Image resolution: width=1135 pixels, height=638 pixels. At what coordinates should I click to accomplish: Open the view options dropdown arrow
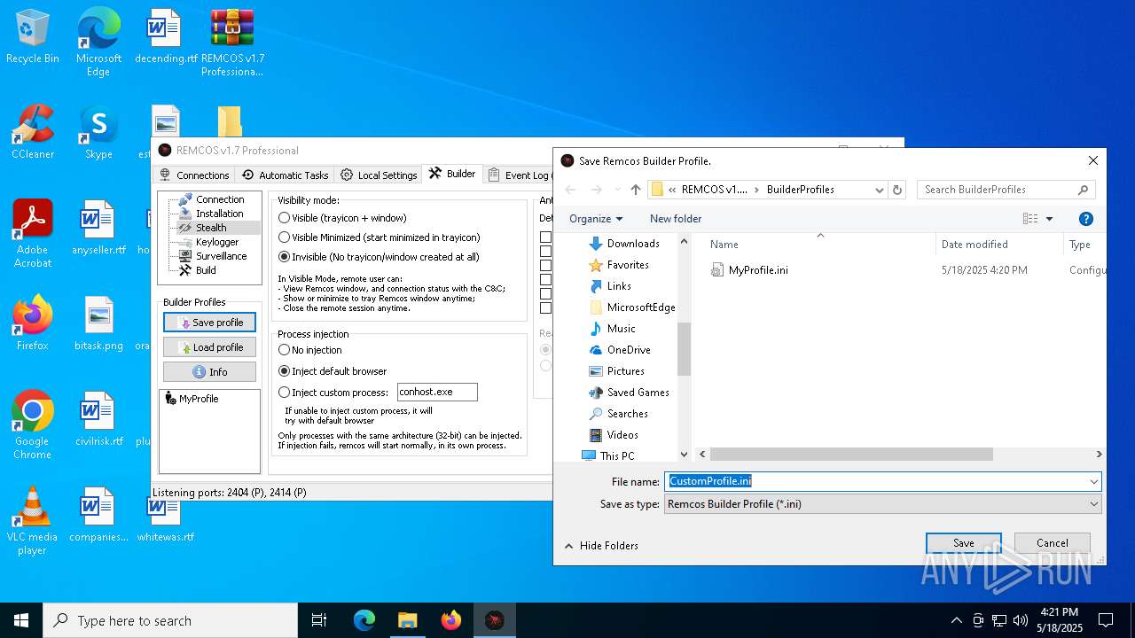click(x=1049, y=219)
